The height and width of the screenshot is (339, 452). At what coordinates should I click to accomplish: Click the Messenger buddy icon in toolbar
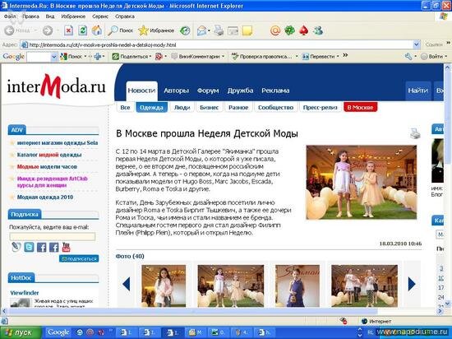point(318,30)
